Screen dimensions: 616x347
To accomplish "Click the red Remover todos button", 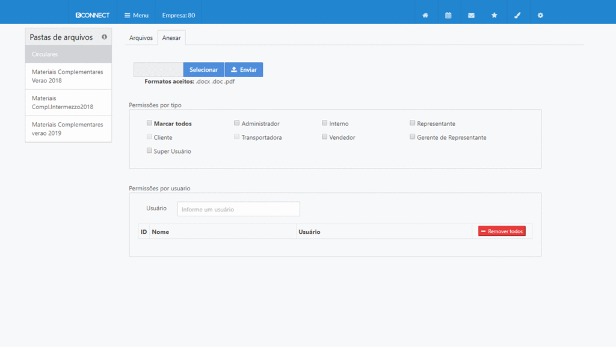I will (x=502, y=231).
